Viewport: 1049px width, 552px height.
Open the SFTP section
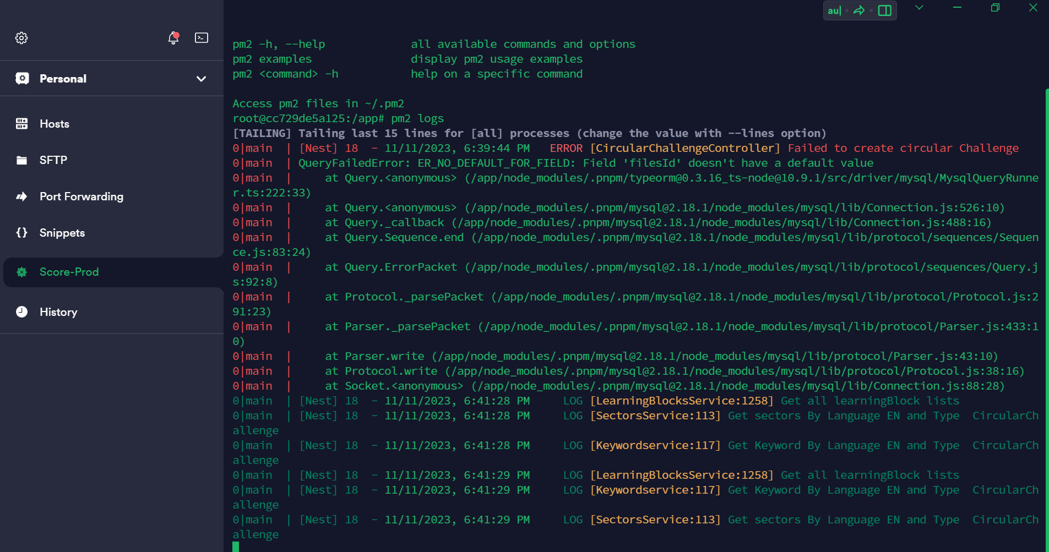[x=53, y=160]
